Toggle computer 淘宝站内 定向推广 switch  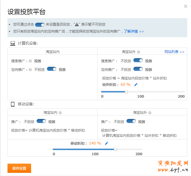point(52,69)
